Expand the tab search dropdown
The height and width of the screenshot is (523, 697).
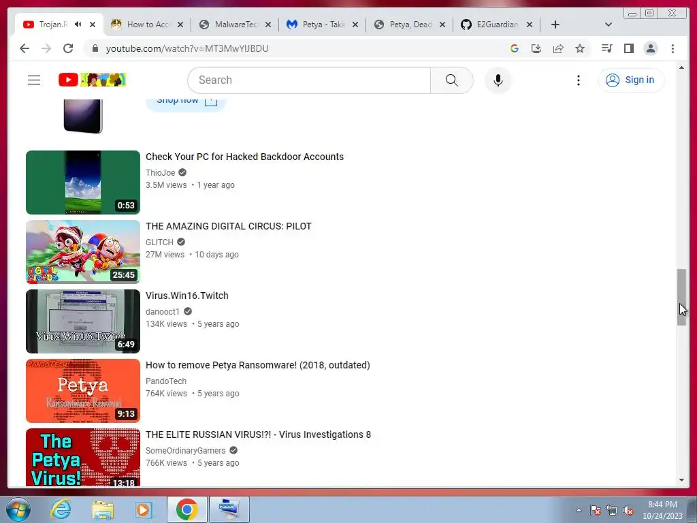click(x=609, y=25)
